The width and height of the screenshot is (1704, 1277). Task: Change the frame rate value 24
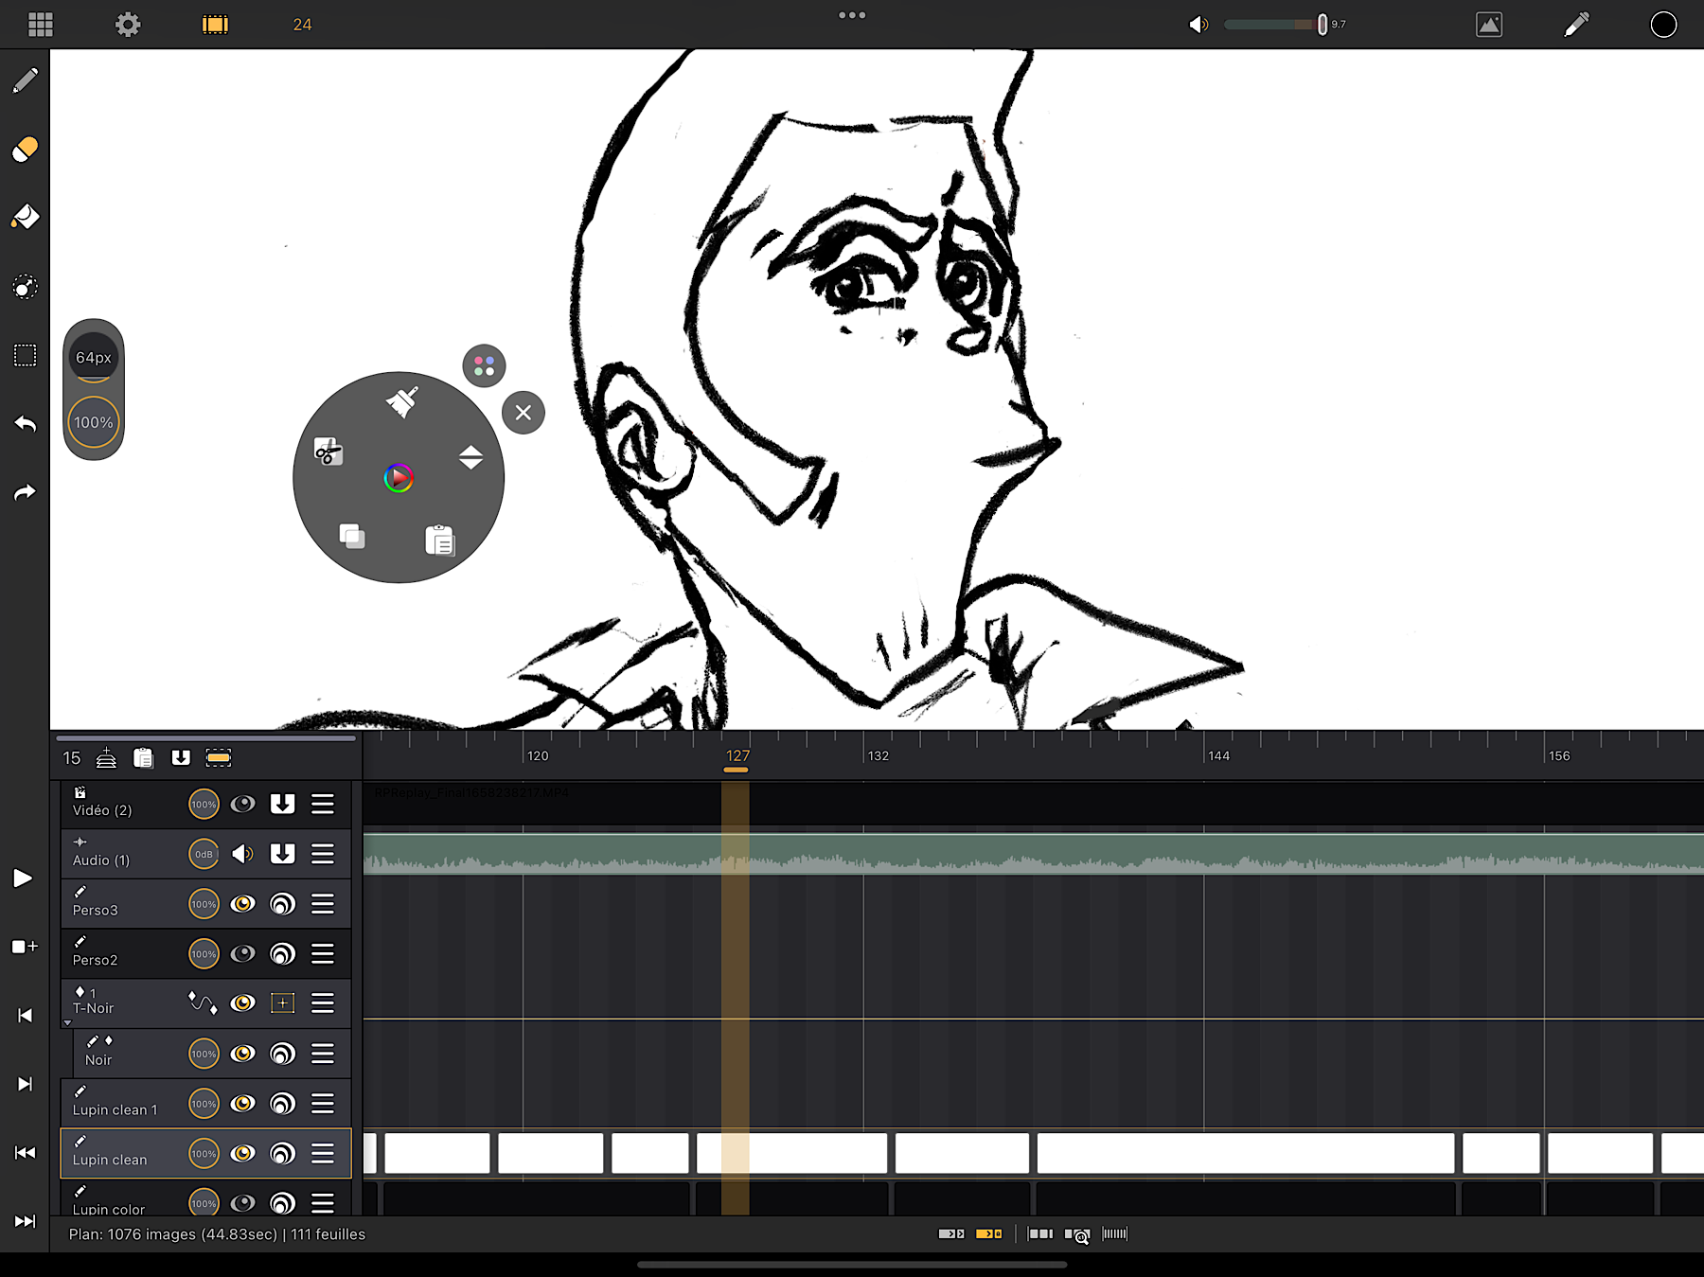click(x=302, y=25)
